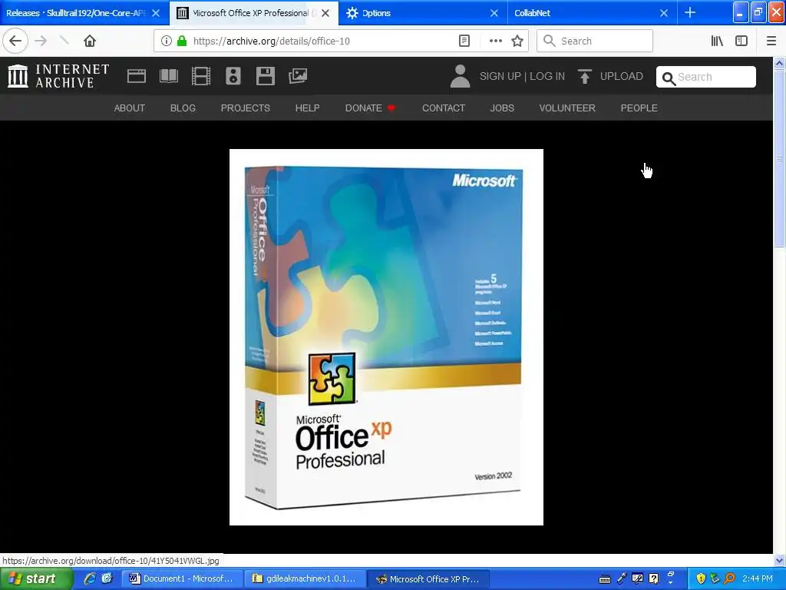Switch to the Releases Skulltrail192 tab
Image resolution: width=786 pixels, height=590 pixels.
75,13
